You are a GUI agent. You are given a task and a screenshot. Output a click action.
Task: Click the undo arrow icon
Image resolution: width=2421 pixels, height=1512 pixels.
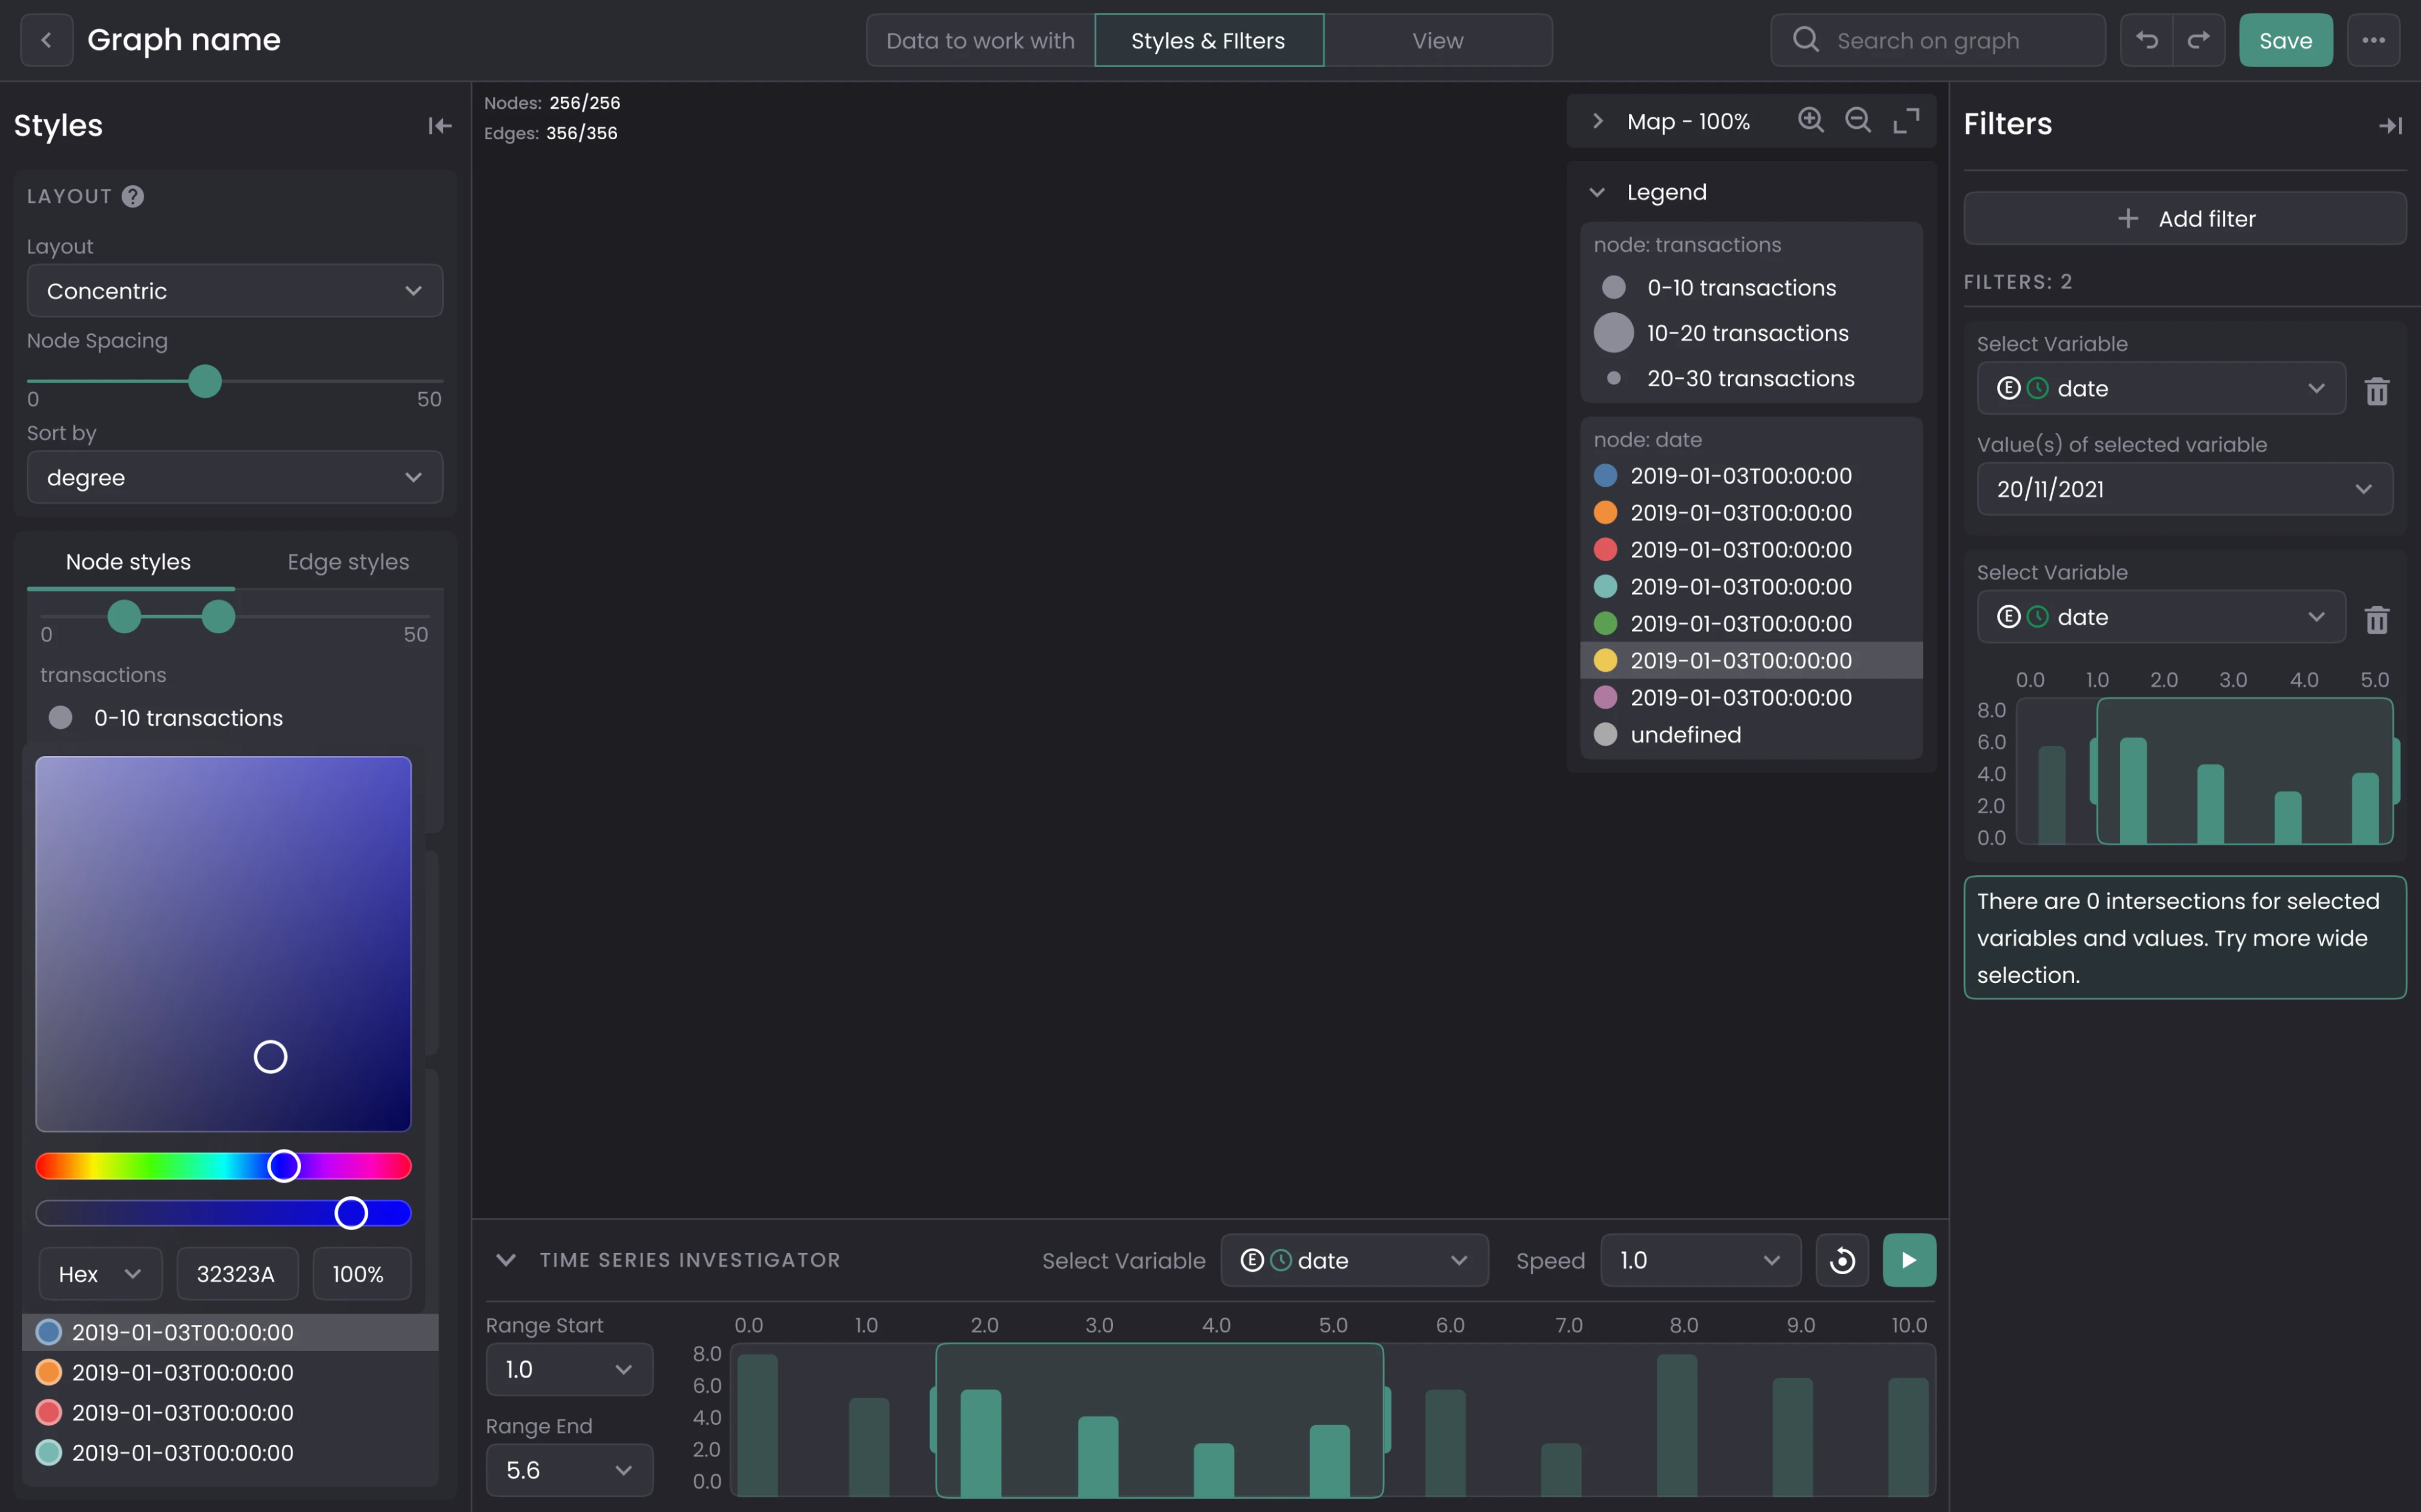[2147, 40]
